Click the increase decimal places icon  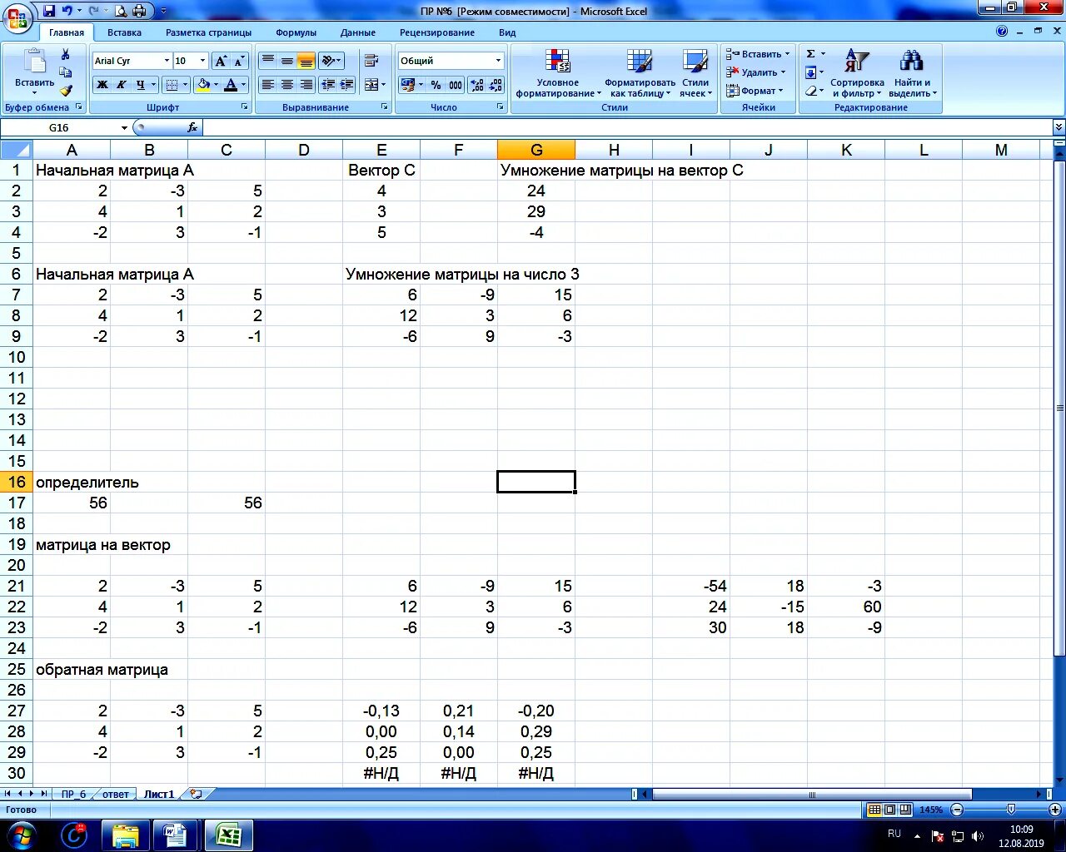(476, 85)
